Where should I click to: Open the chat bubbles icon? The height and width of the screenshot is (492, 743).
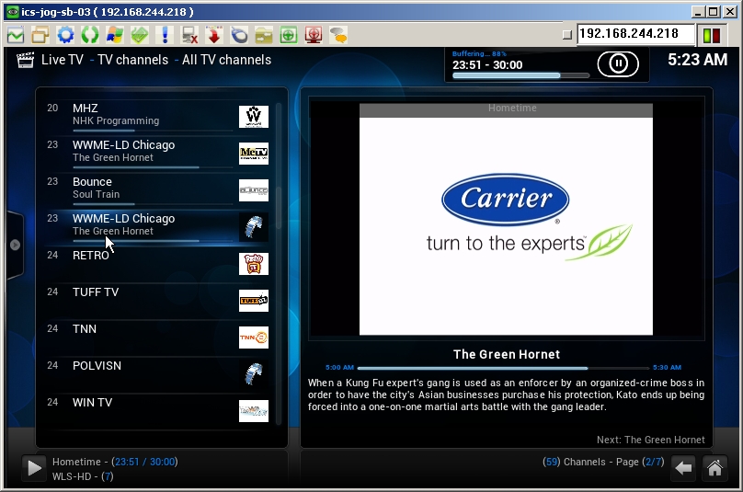[x=338, y=35]
